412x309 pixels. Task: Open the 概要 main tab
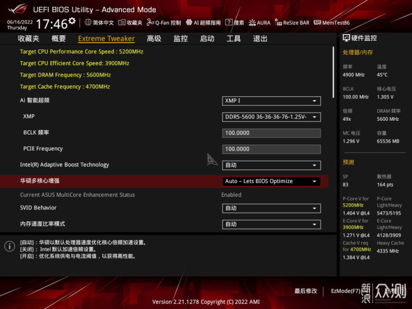(58, 39)
